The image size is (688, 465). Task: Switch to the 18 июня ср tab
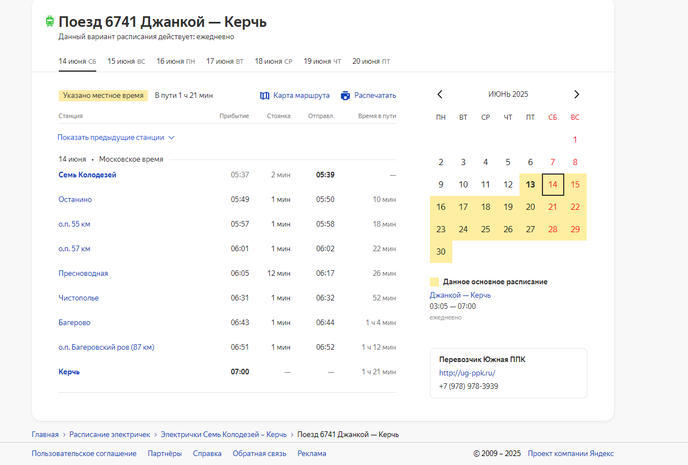(273, 62)
